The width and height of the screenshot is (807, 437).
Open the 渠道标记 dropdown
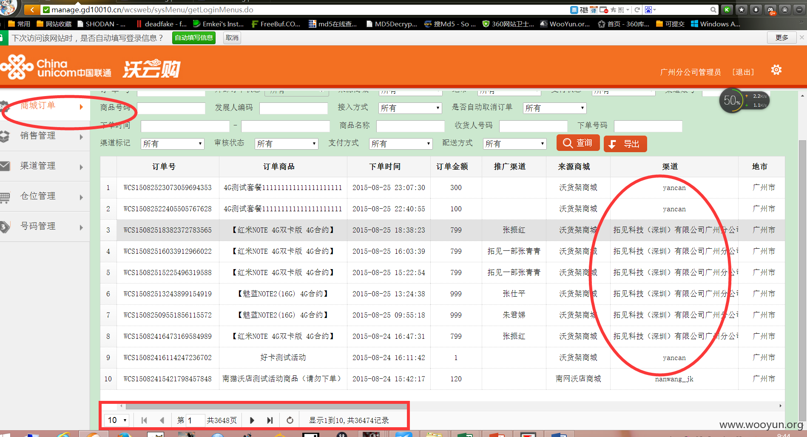pyautogui.click(x=173, y=144)
